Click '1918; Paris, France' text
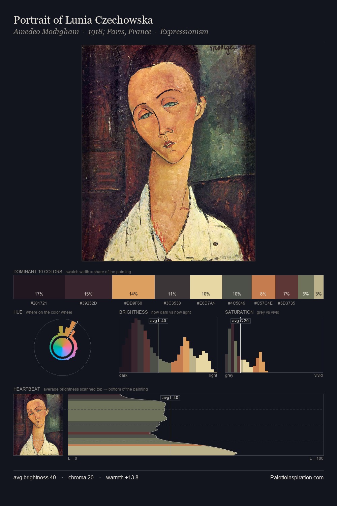Image resolution: width=337 pixels, height=506 pixels. tap(120, 32)
